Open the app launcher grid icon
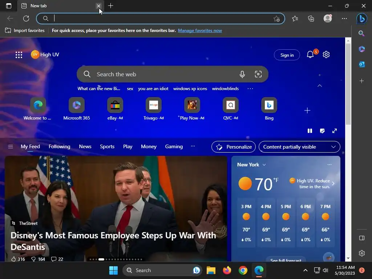Image resolution: width=372 pixels, height=279 pixels. tap(19, 55)
